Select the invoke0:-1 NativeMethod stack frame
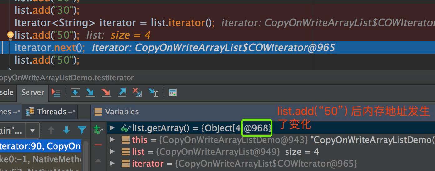 (x=41, y=159)
